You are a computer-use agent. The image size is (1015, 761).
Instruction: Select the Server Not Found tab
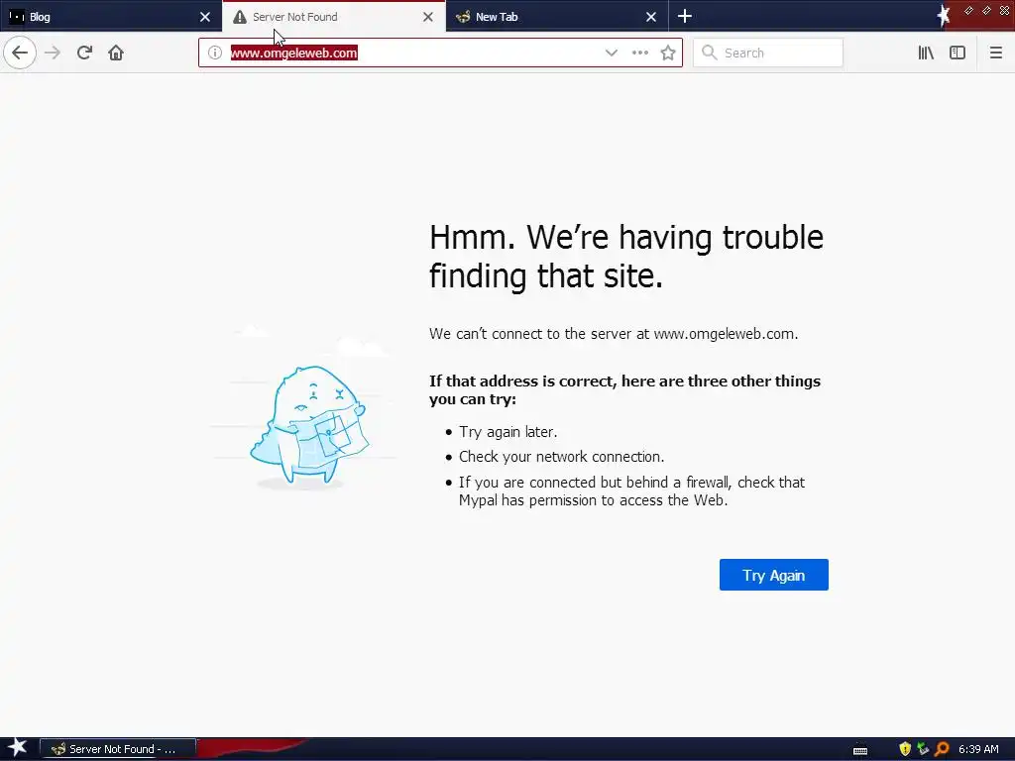tap(334, 17)
